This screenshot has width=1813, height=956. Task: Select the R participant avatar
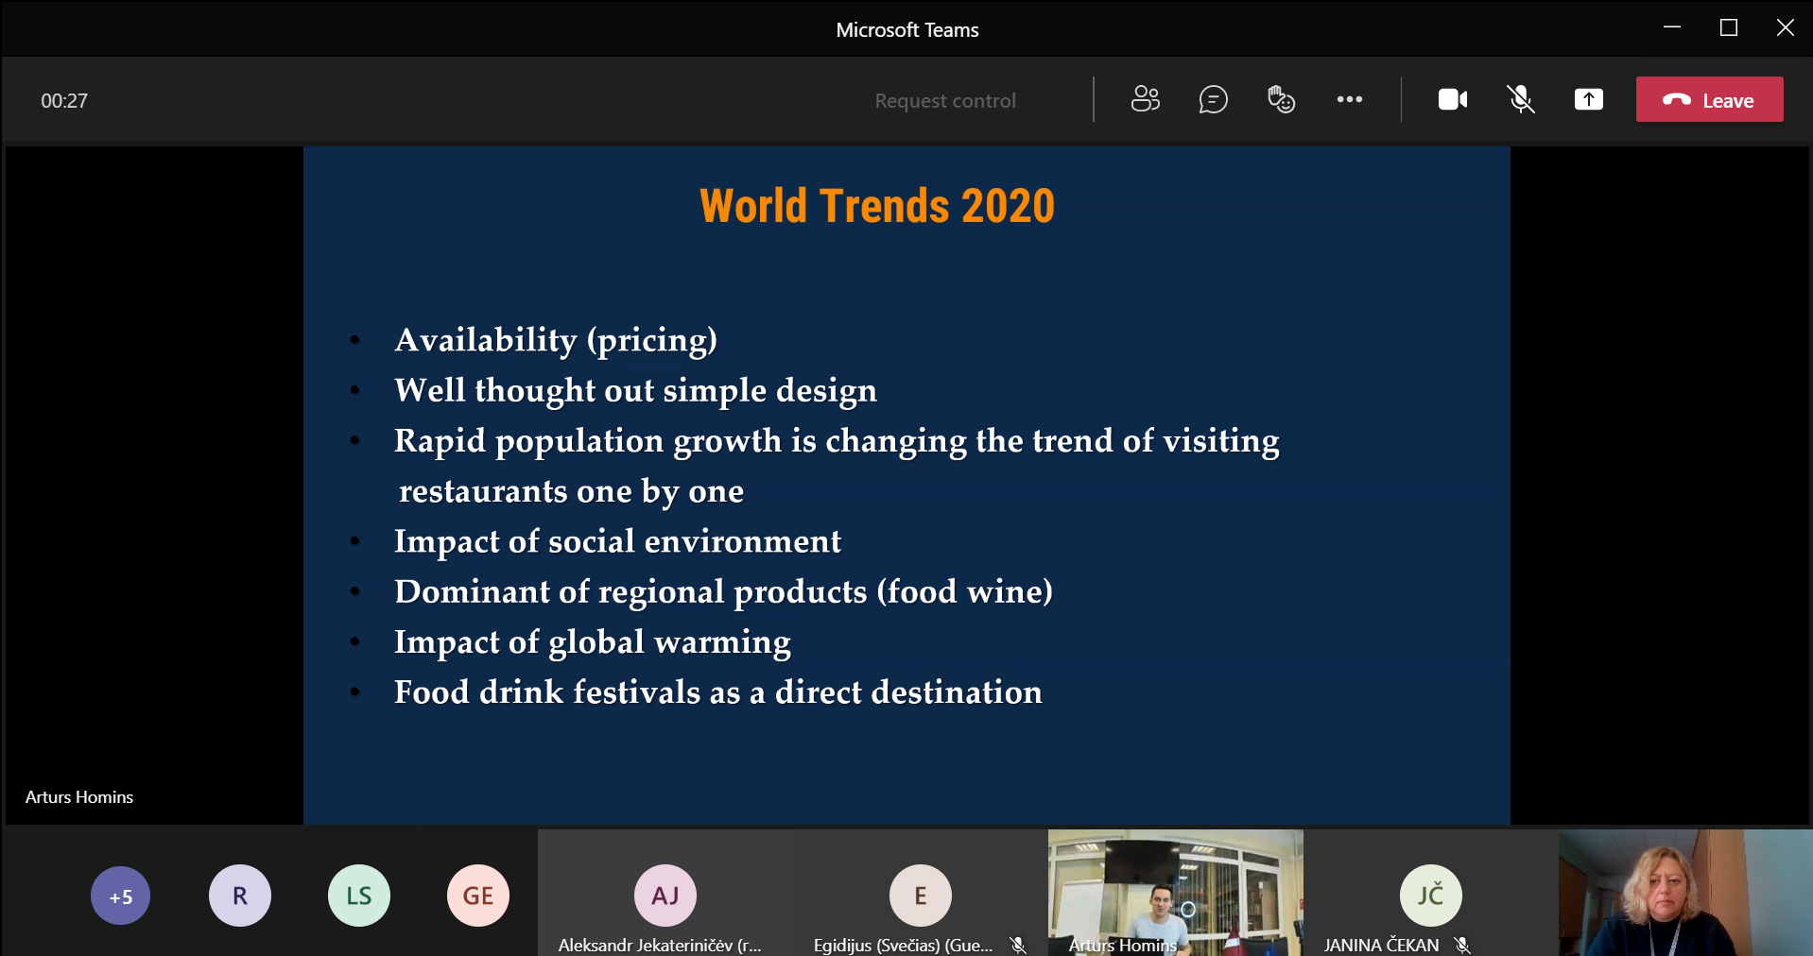[x=240, y=896]
